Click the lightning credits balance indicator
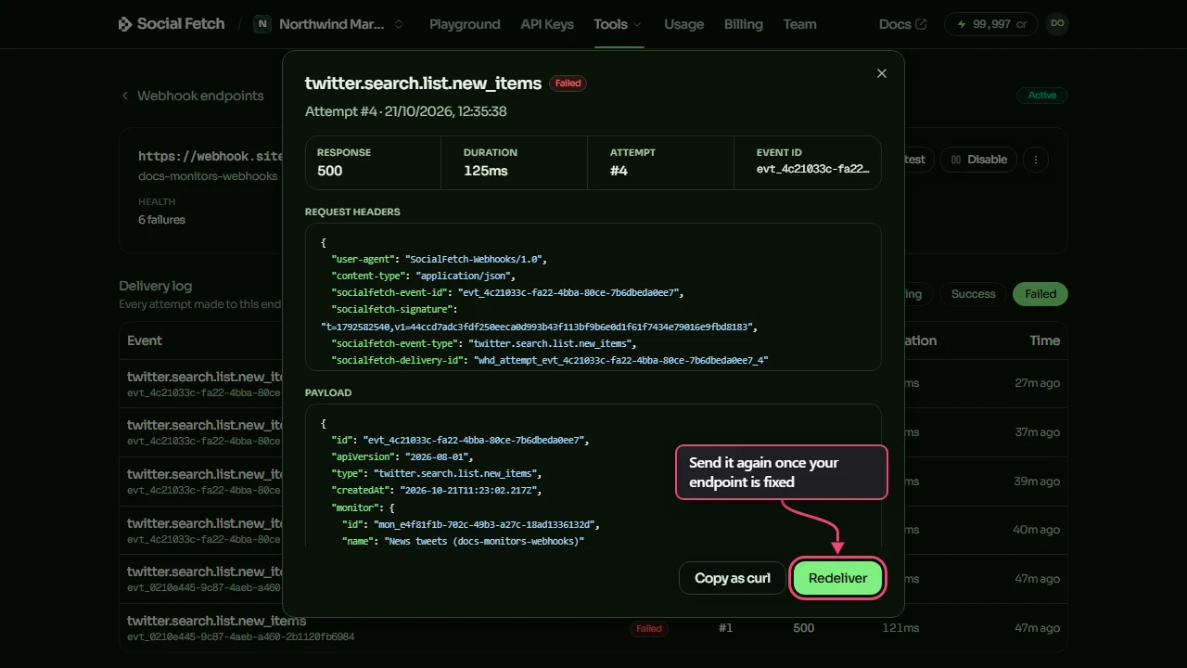The width and height of the screenshot is (1187, 668). (x=991, y=24)
